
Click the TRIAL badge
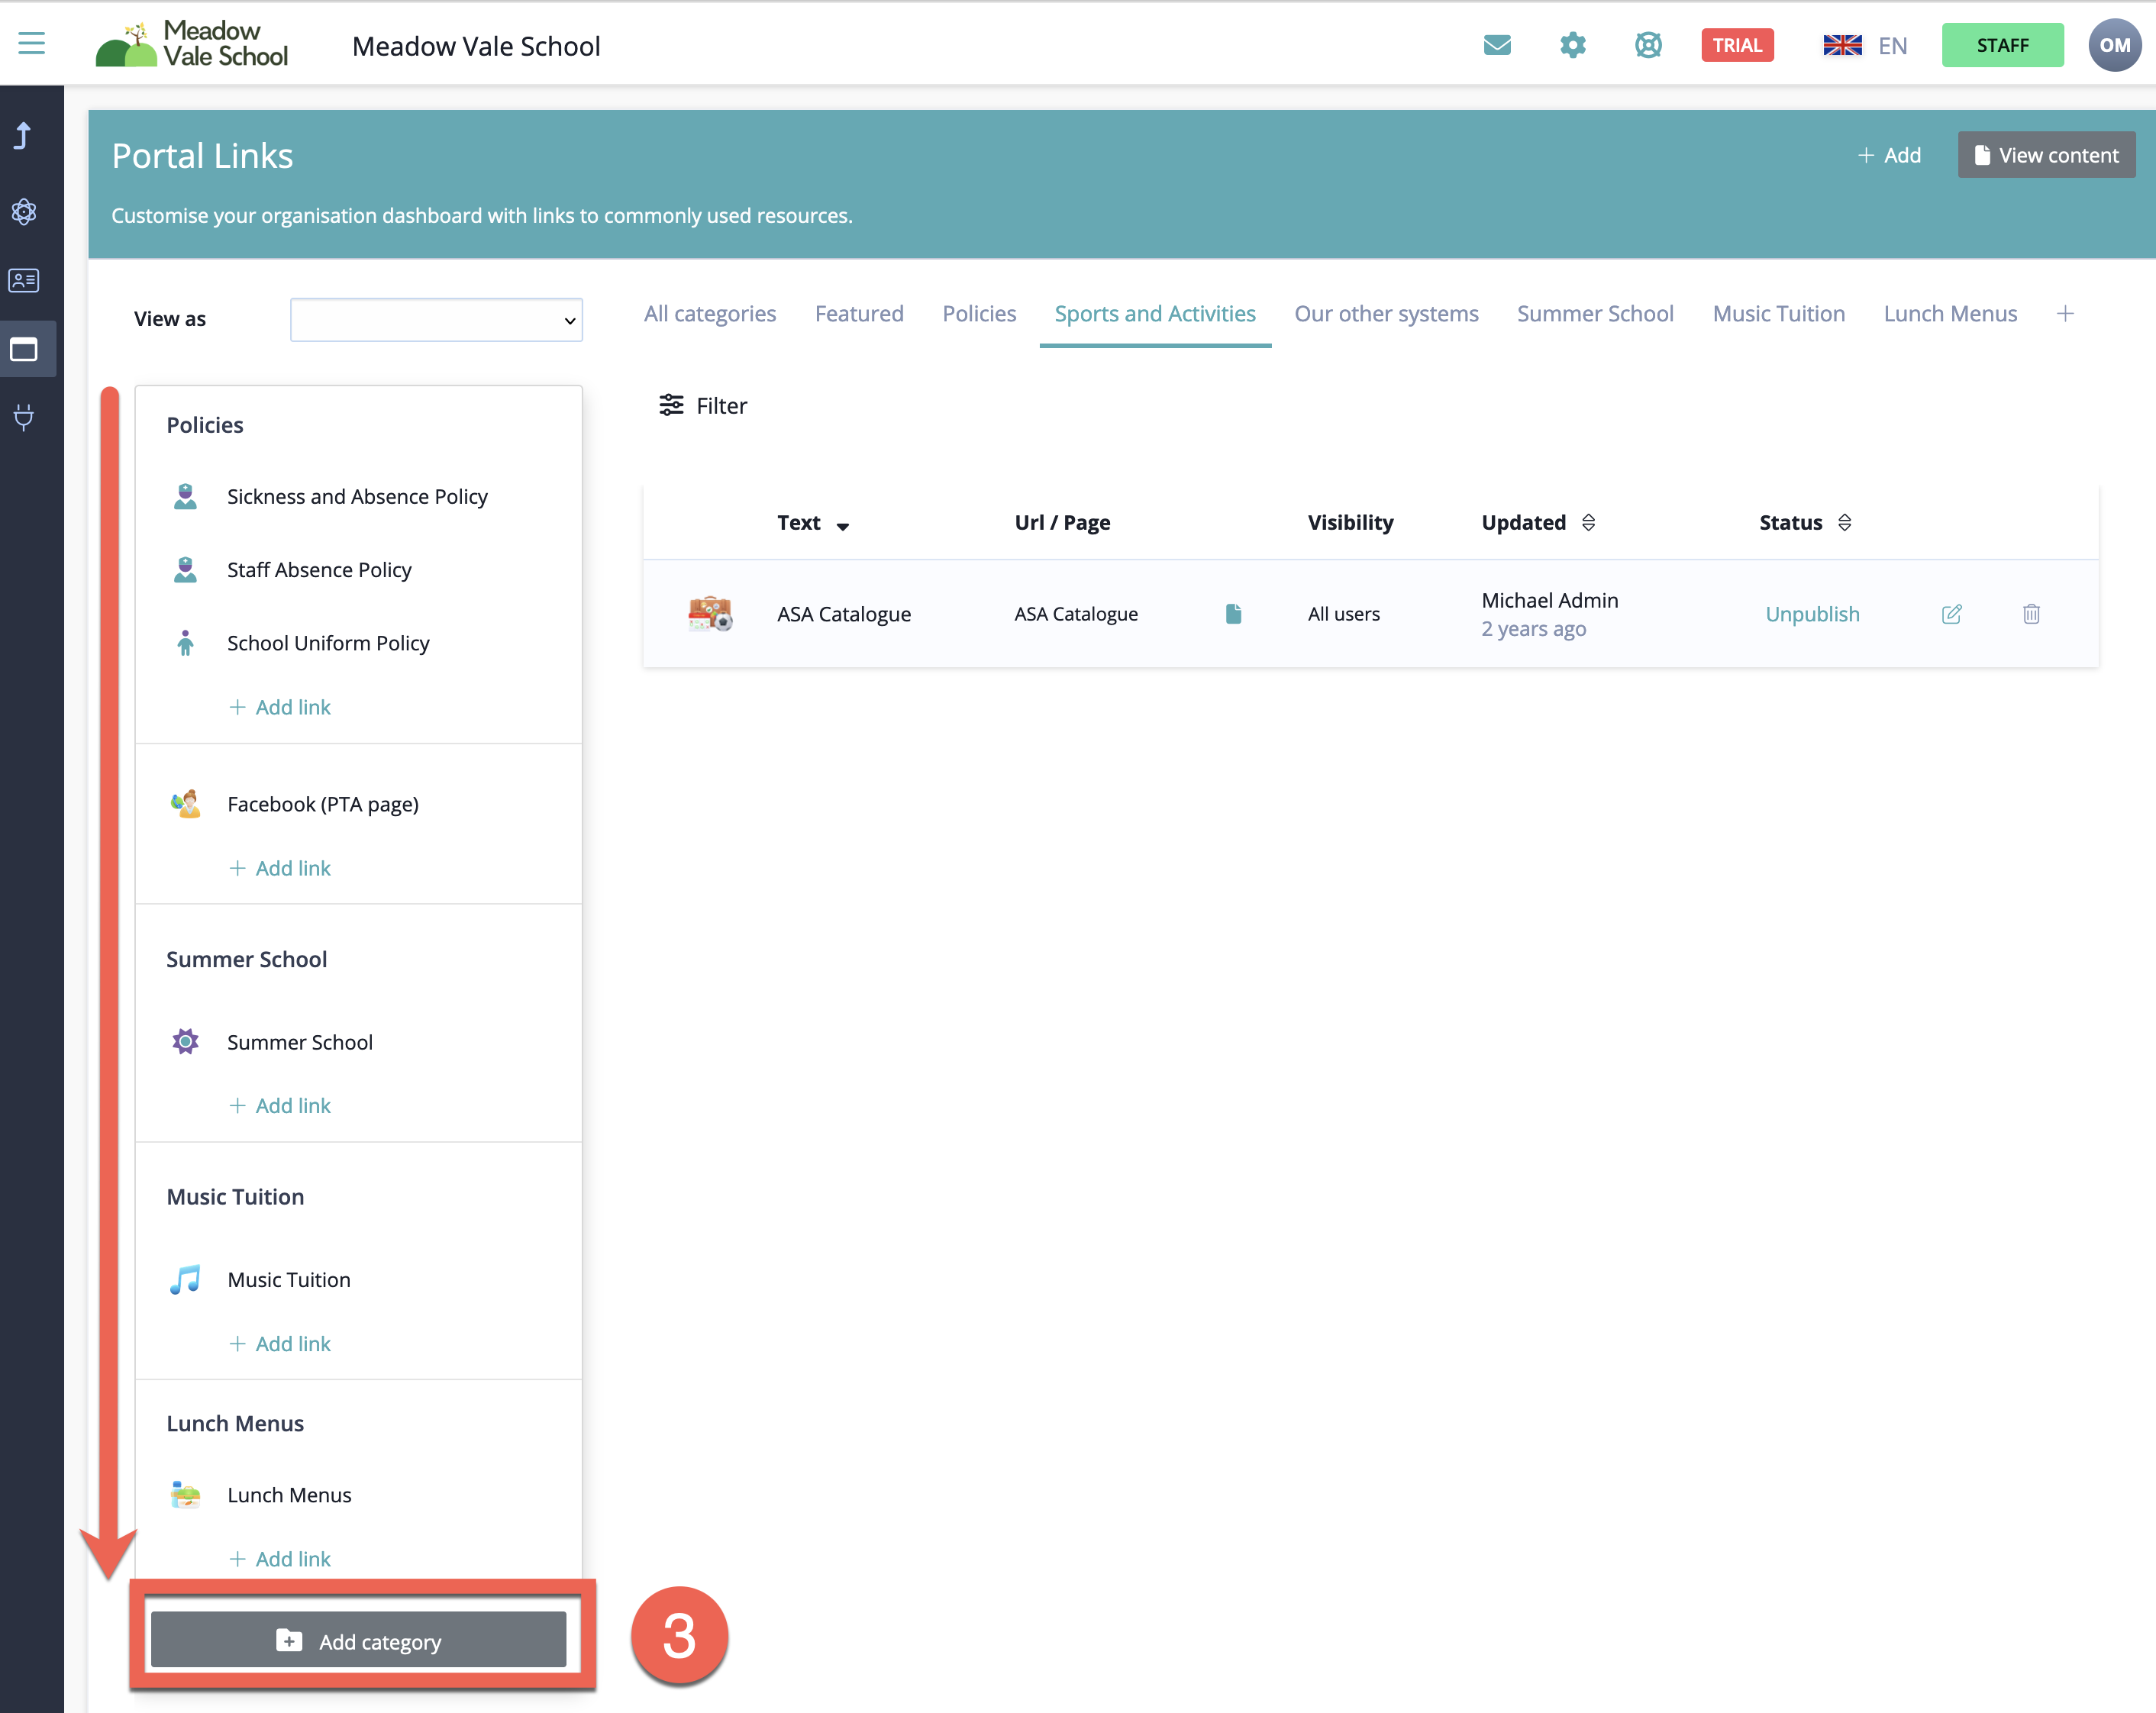(x=1737, y=45)
